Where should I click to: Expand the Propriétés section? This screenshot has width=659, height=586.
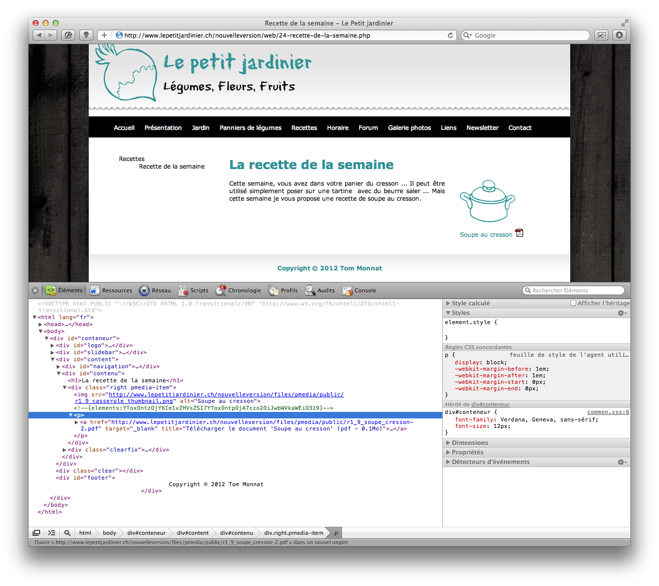pyautogui.click(x=448, y=452)
